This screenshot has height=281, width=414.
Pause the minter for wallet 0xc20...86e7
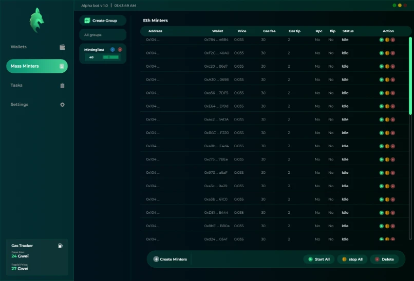point(387,67)
